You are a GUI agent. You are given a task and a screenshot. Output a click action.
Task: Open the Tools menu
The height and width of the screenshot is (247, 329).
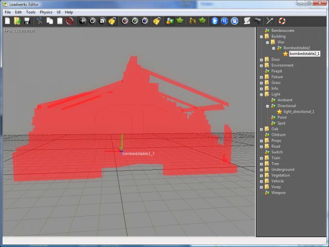click(x=31, y=12)
